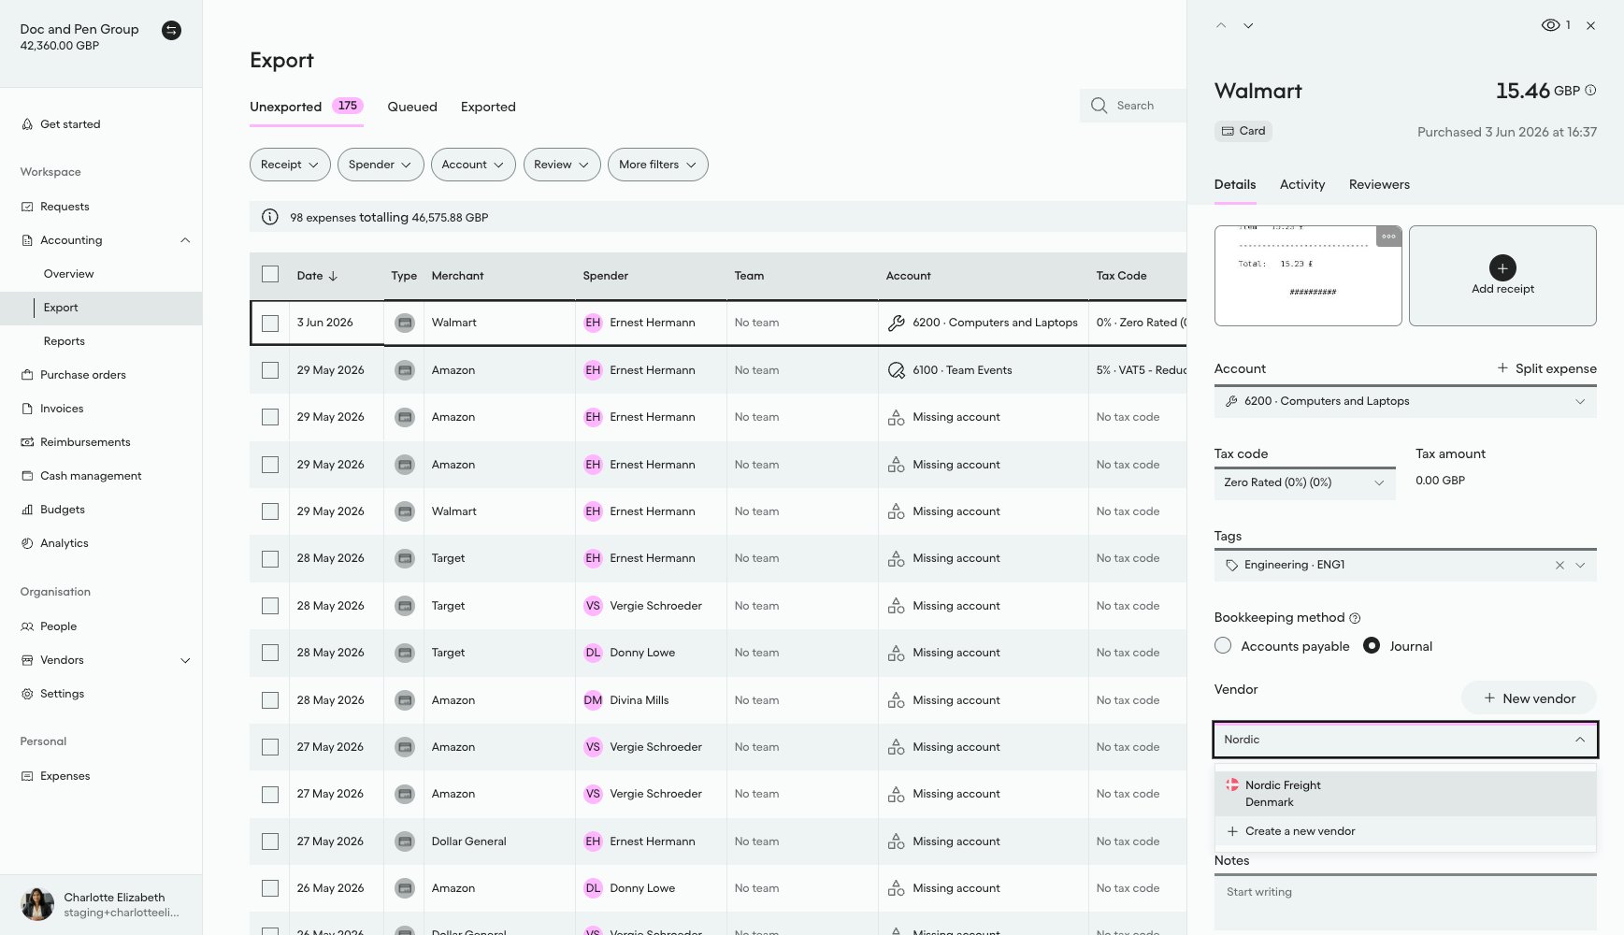Check the 29 May 2026 Walmart row

pyautogui.click(x=270, y=511)
